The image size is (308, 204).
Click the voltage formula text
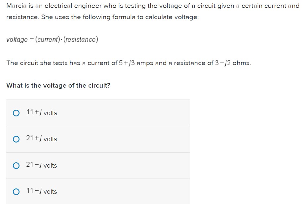(x=52, y=39)
